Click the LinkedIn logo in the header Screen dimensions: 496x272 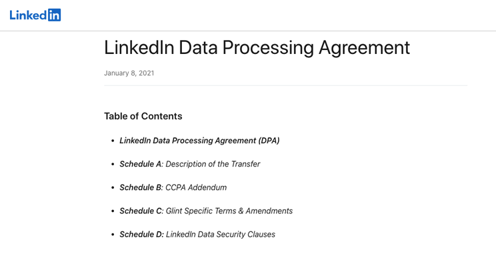[35, 15]
